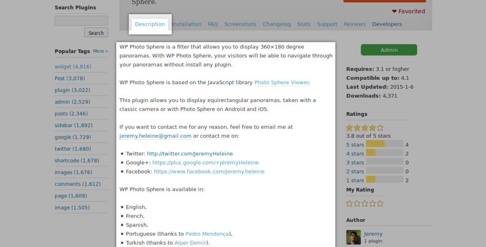
Task: Open More popular tags link
Action: [101, 51]
